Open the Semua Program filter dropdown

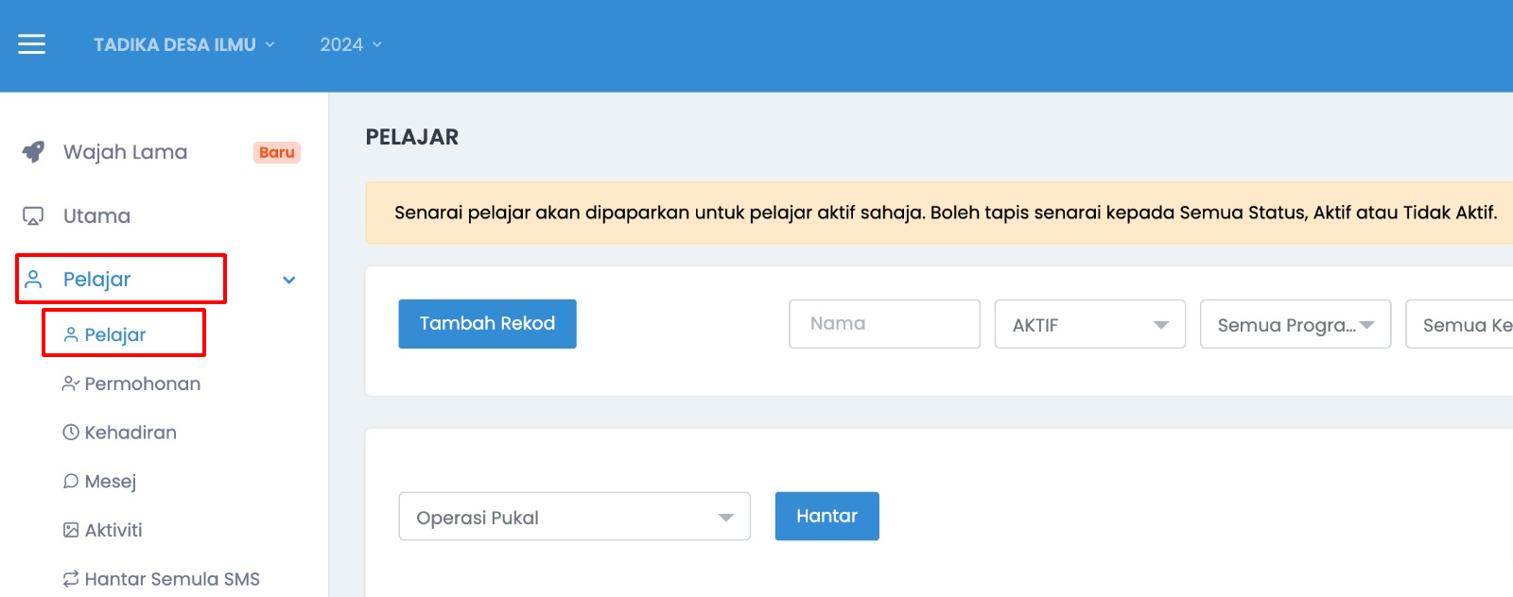1296,324
